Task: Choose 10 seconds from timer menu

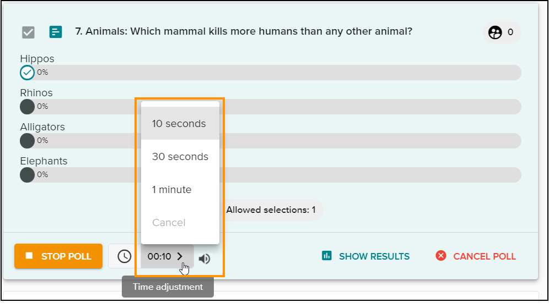Action: click(x=180, y=124)
